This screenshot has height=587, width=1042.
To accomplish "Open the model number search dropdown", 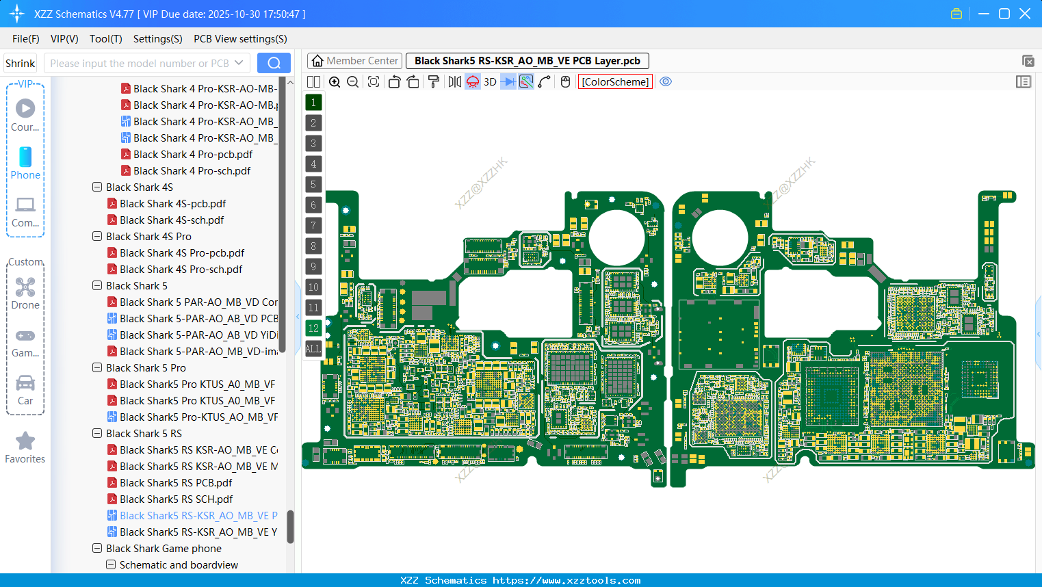I will (240, 62).
